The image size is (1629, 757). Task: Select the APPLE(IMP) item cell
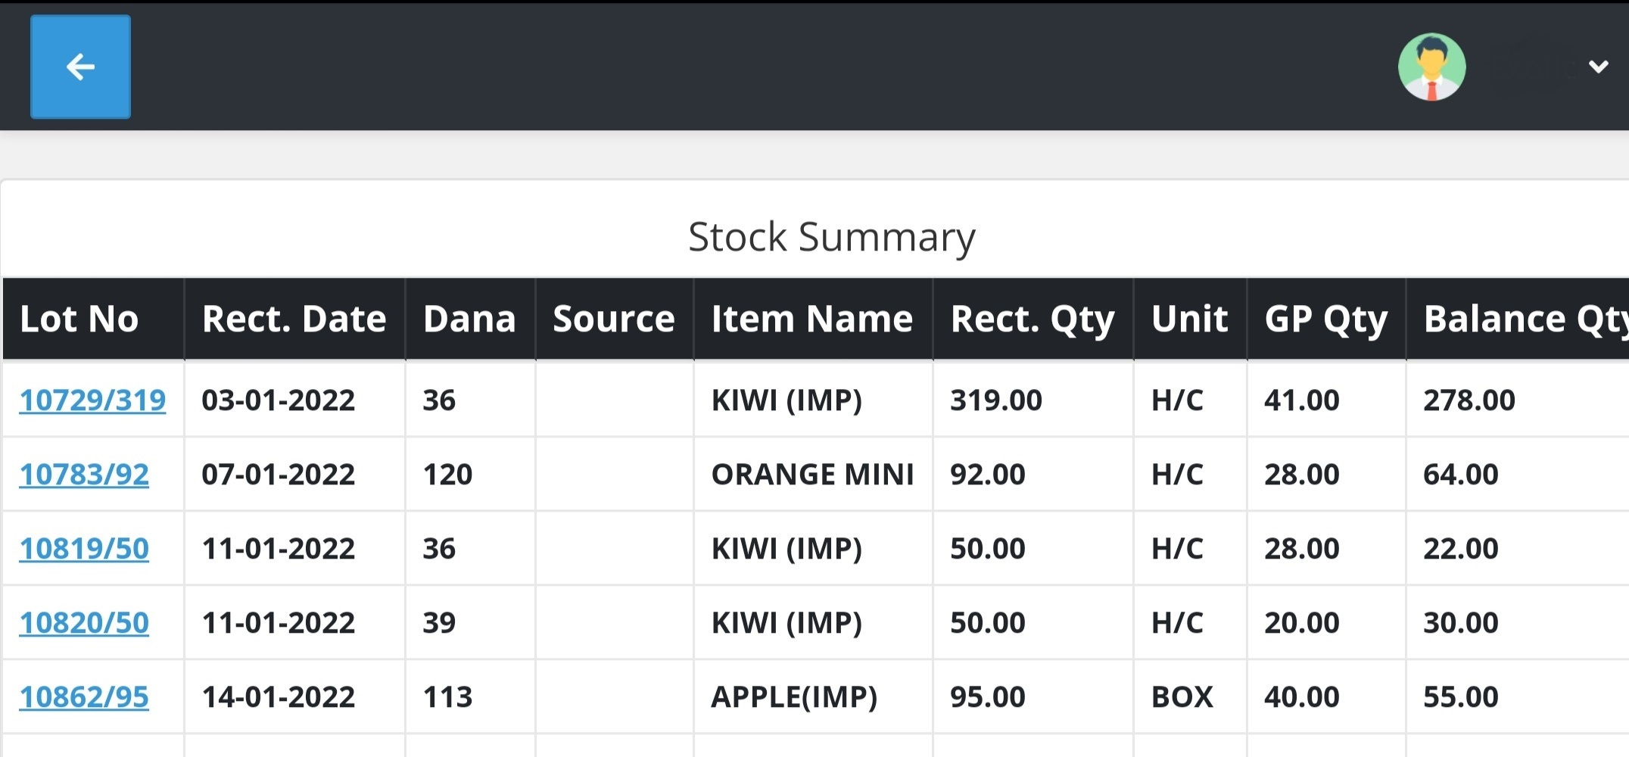813,696
